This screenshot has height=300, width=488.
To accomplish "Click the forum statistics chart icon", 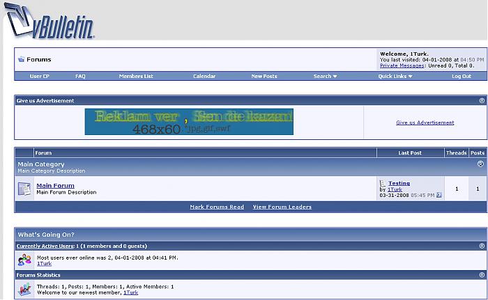I will click(x=24, y=290).
